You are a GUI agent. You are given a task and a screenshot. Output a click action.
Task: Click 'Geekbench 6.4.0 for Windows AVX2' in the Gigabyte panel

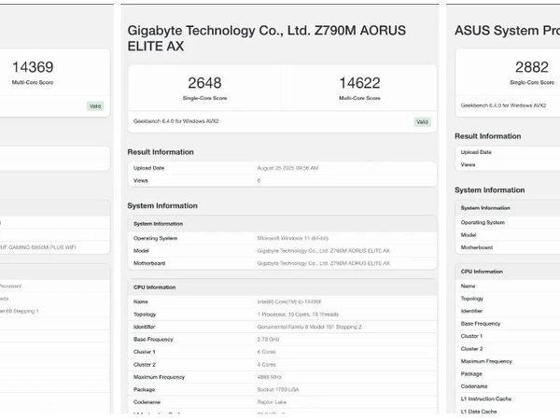[x=176, y=121]
